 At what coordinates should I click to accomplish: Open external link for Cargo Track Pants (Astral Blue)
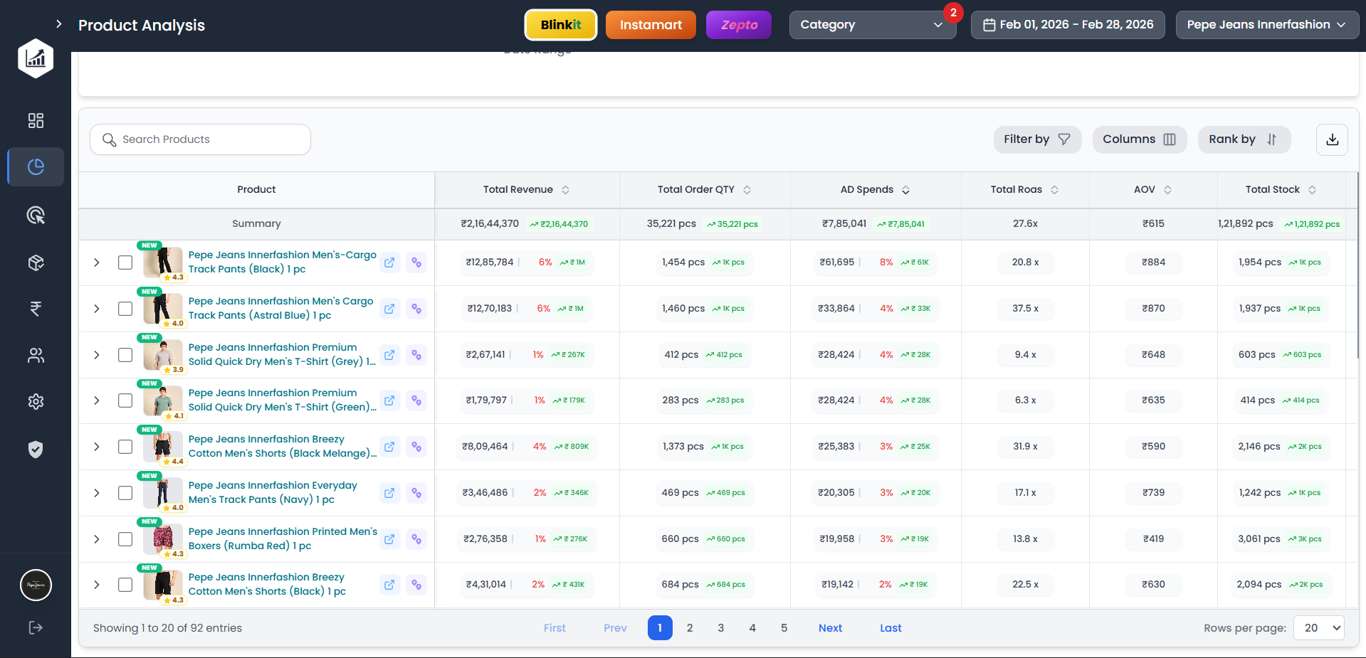pos(389,309)
